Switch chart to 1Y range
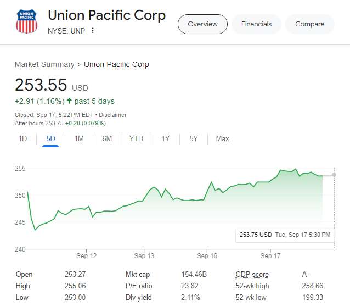350x306 pixels. coord(165,139)
